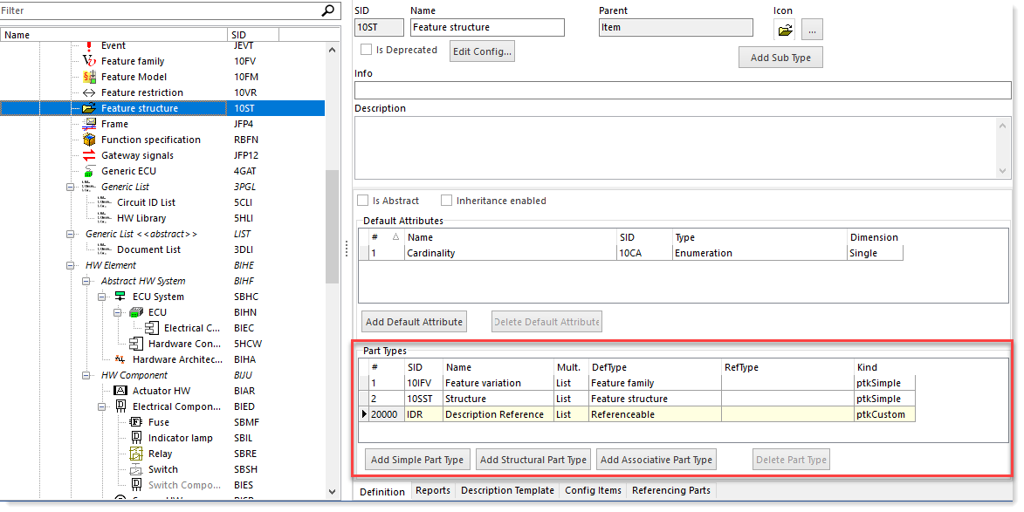Switch to the Reports tab

click(x=433, y=491)
